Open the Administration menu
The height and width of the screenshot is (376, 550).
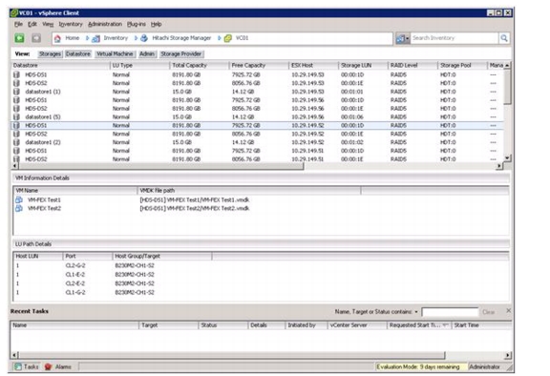(x=105, y=24)
